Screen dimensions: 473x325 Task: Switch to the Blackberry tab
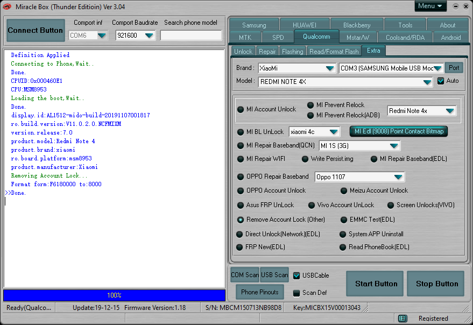357,25
